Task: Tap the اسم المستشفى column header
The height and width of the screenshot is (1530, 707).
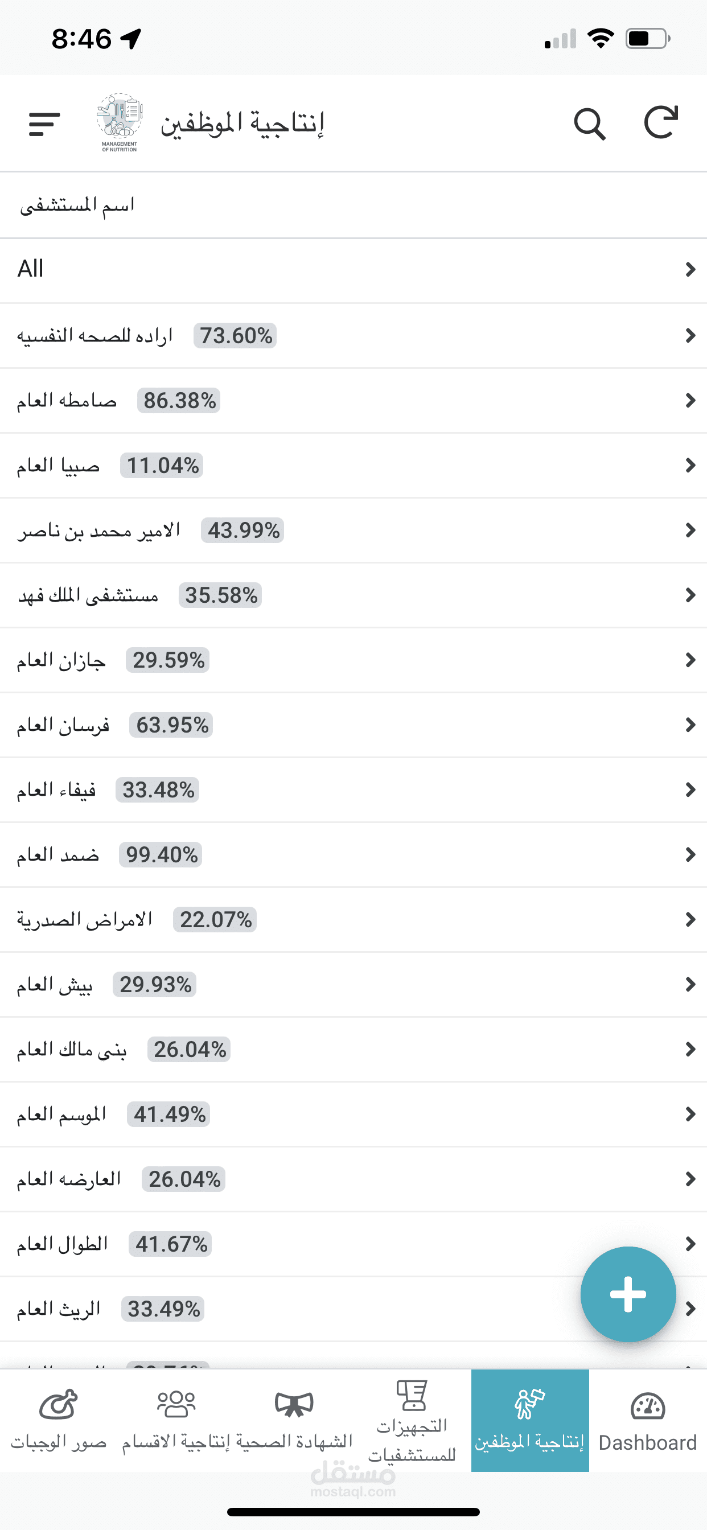Action: pos(77,206)
